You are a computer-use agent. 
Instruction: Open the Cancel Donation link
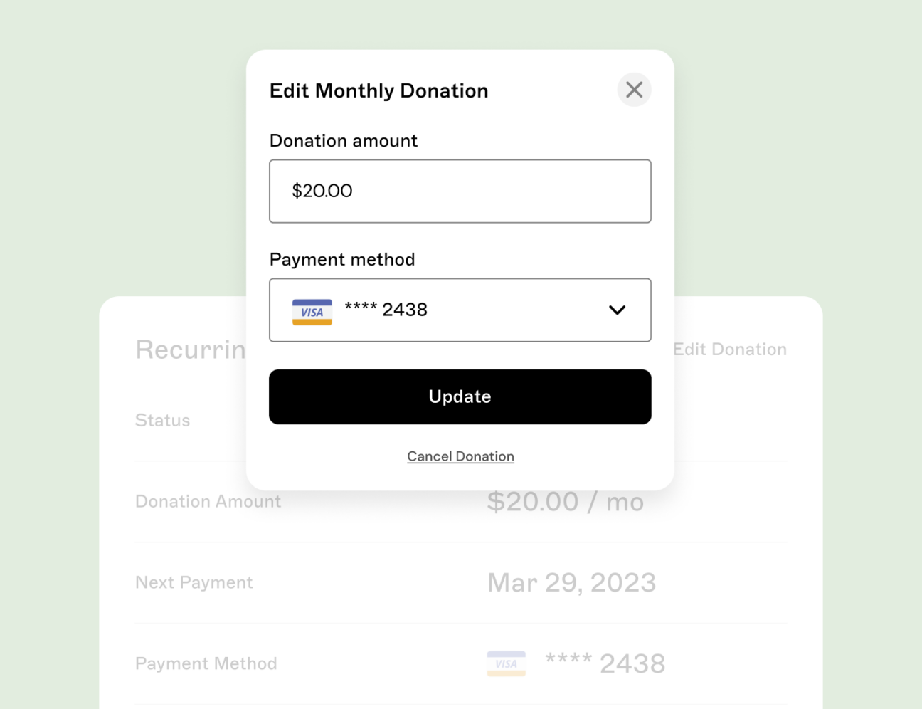[x=460, y=456]
